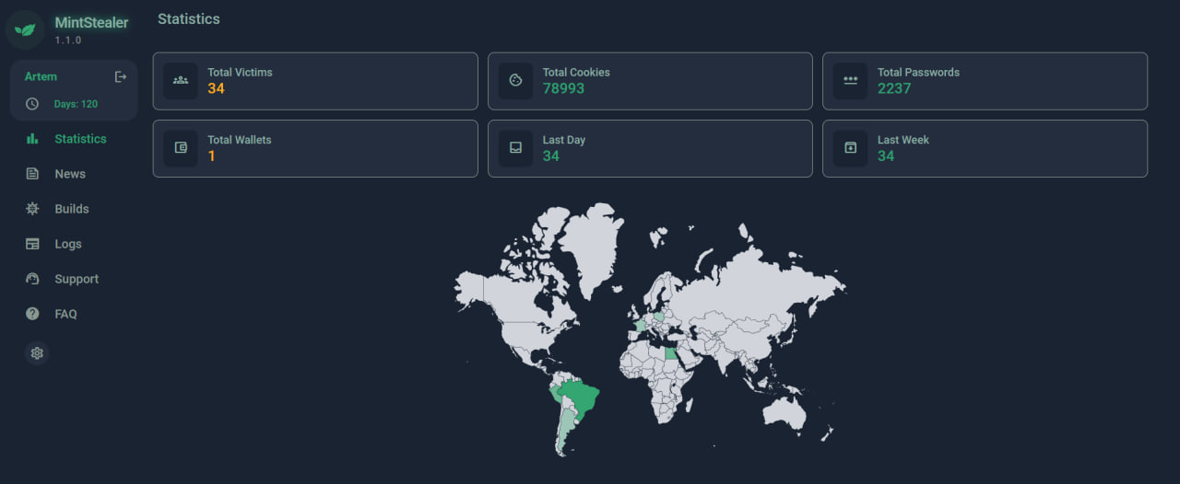Image resolution: width=1180 pixels, height=484 pixels.
Task: Click the wallet icon on Total Wallets card
Action: pos(181,148)
